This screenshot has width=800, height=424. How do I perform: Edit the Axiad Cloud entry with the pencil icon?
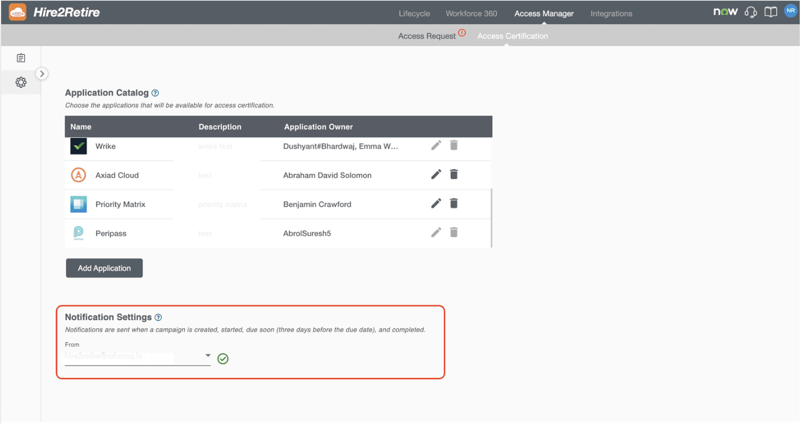436,174
